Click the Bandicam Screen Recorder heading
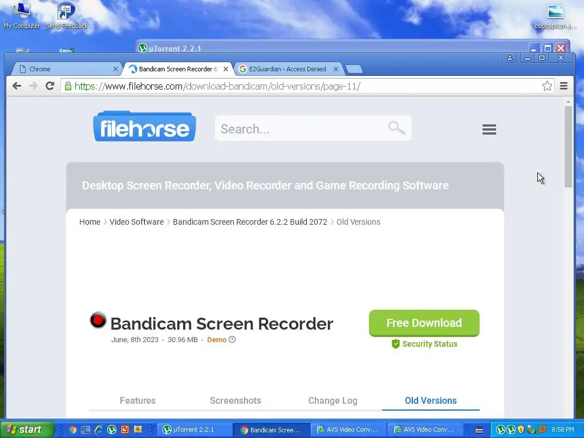 222,323
